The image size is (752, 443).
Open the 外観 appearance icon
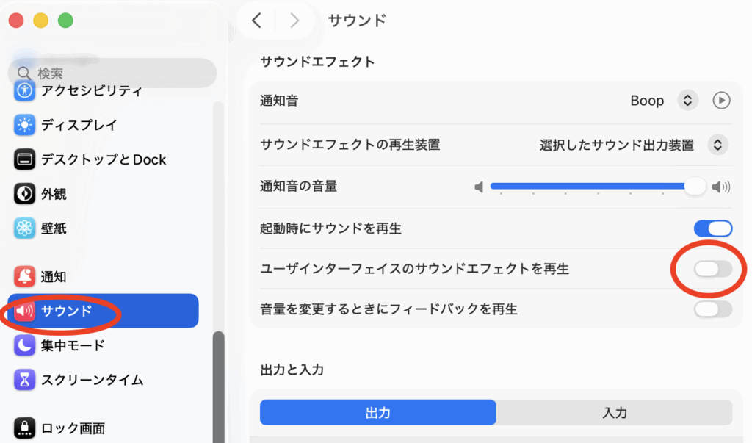[25, 194]
